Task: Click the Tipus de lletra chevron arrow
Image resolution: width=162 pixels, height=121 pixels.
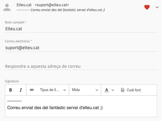Action: coord(65,90)
